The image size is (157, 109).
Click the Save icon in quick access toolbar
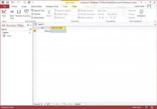coord(7,2)
